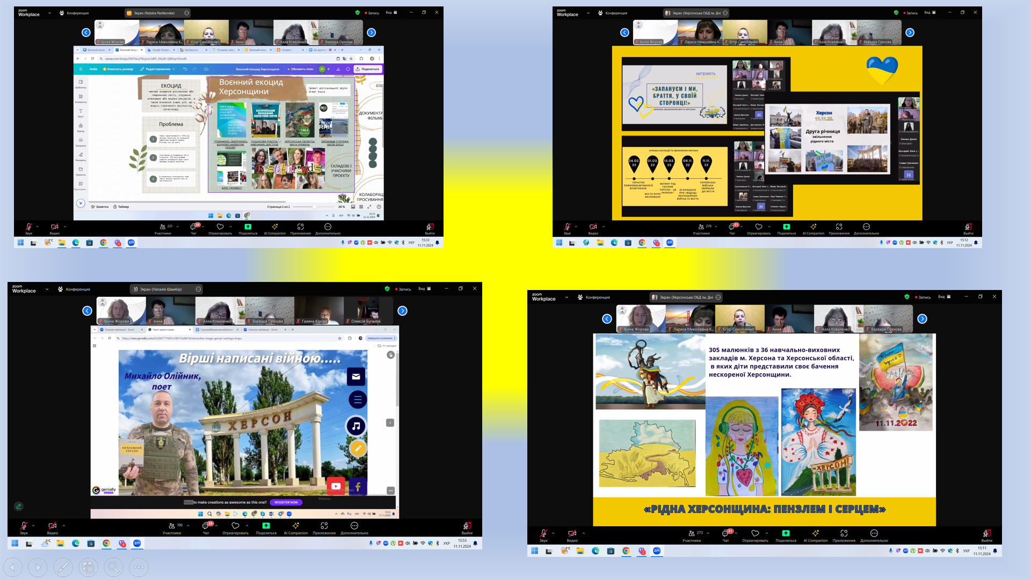
Task: Click the slideshow next slide arrow button
Action: pyautogui.click(x=38, y=567)
